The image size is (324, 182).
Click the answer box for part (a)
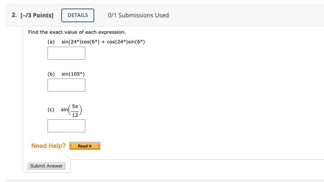point(66,53)
